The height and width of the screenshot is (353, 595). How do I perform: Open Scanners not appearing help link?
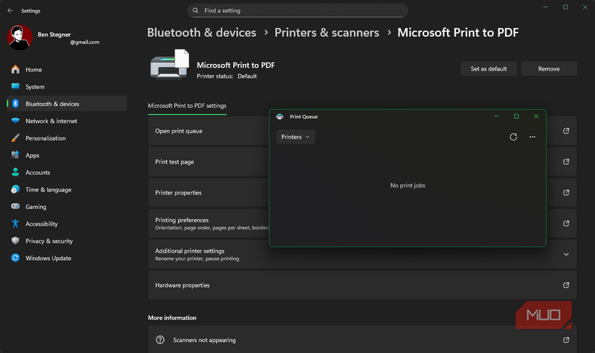[362, 340]
